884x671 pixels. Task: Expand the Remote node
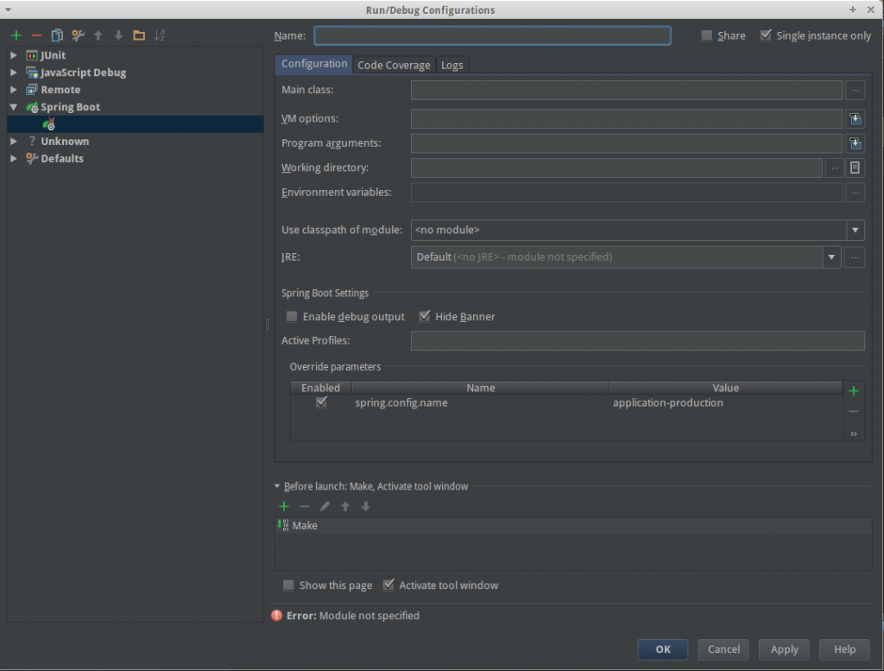click(14, 90)
